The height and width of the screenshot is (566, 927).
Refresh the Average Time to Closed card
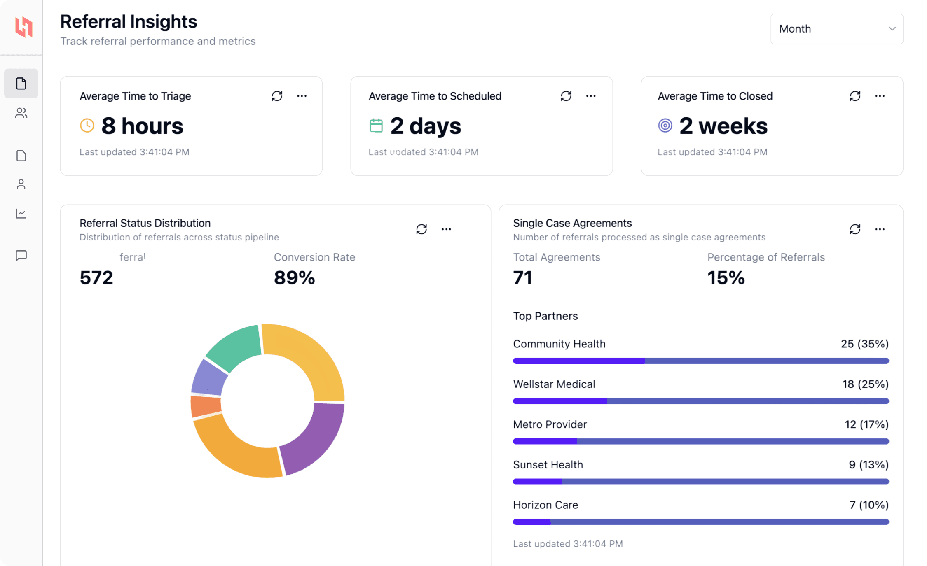[x=855, y=96]
